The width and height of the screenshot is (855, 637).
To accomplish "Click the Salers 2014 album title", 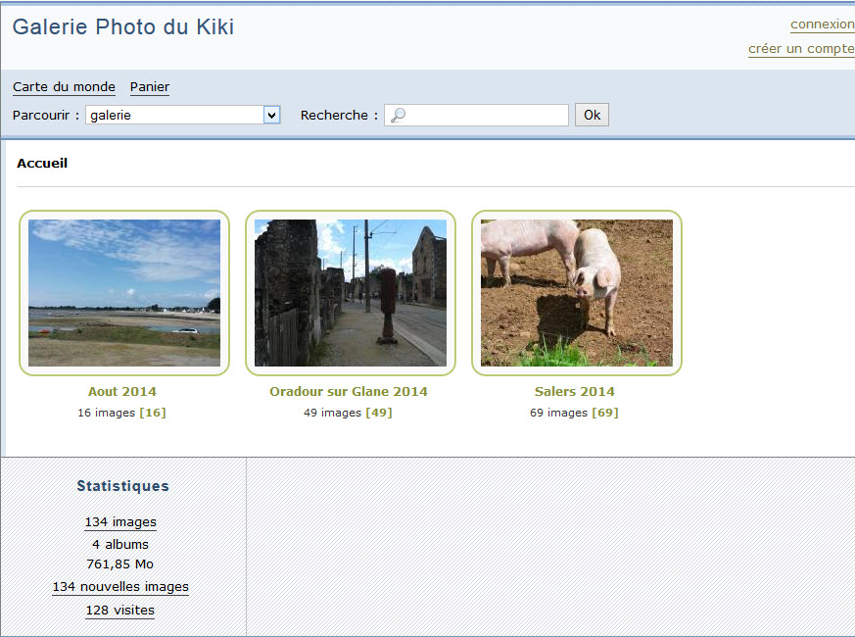I will point(575,391).
